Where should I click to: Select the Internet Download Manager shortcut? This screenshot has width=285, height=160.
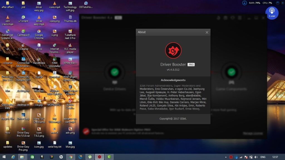pos(55,48)
